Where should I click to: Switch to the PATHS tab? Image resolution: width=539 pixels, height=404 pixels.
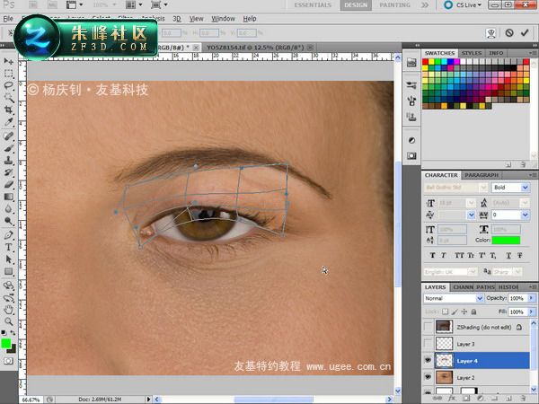click(x=485, y=287)
